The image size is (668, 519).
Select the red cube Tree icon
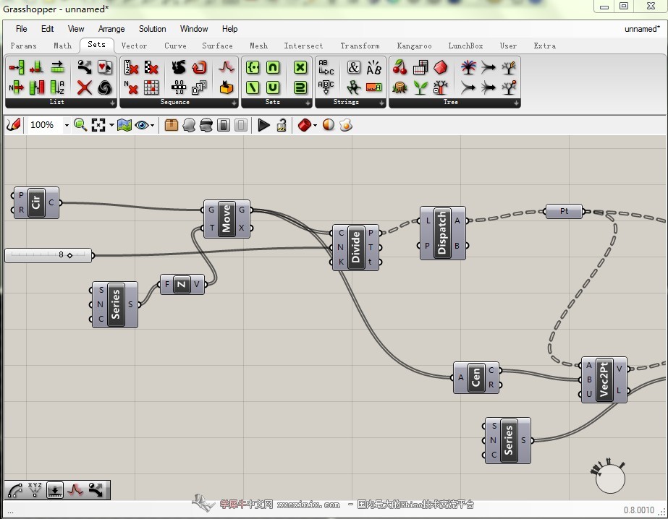(441, 67)
